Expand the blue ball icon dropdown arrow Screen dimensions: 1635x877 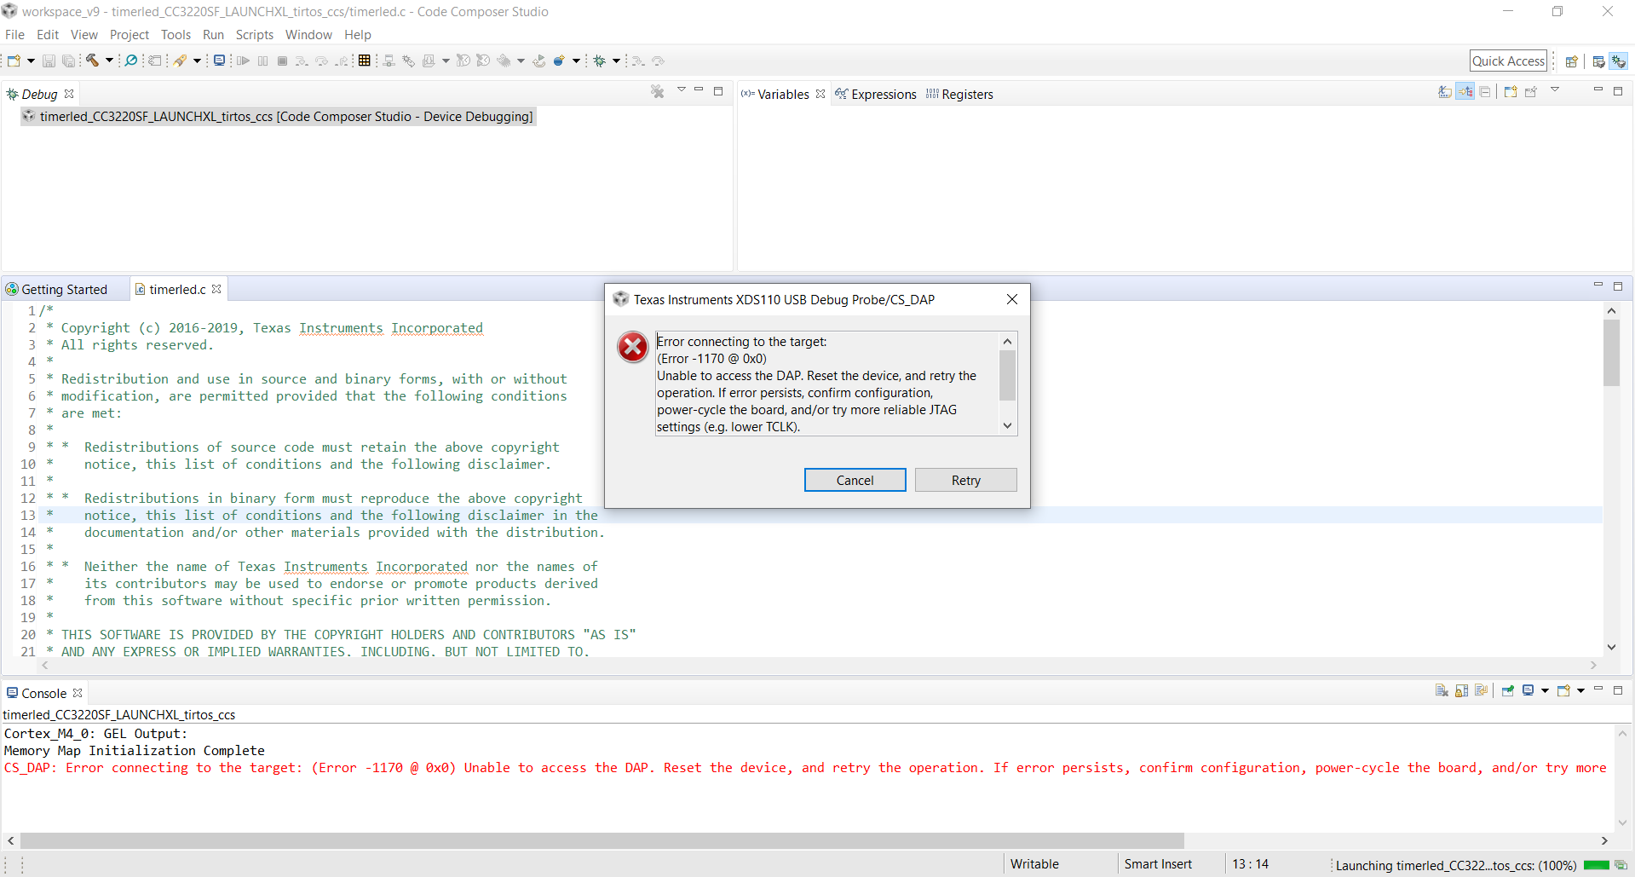[576, 61]
